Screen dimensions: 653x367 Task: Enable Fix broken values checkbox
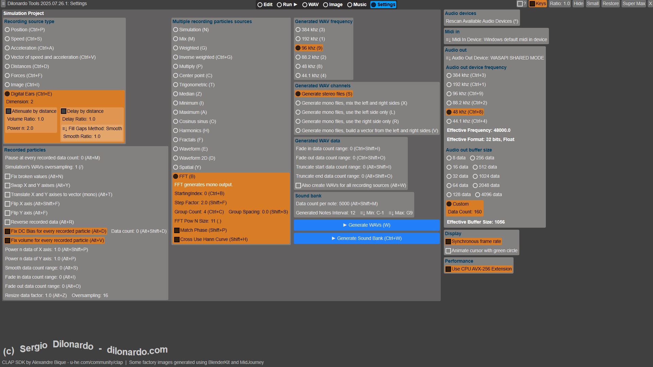coord(7,177)
